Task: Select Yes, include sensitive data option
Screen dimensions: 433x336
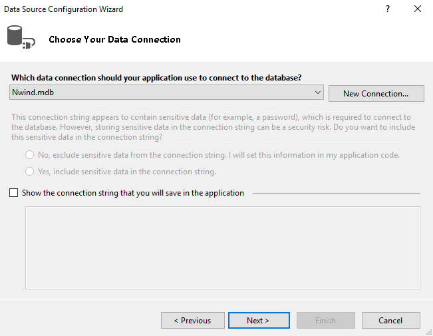Action: 30,172
